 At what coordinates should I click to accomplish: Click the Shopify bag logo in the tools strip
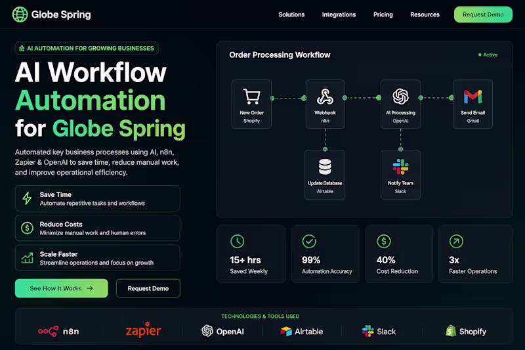point(451,331)
